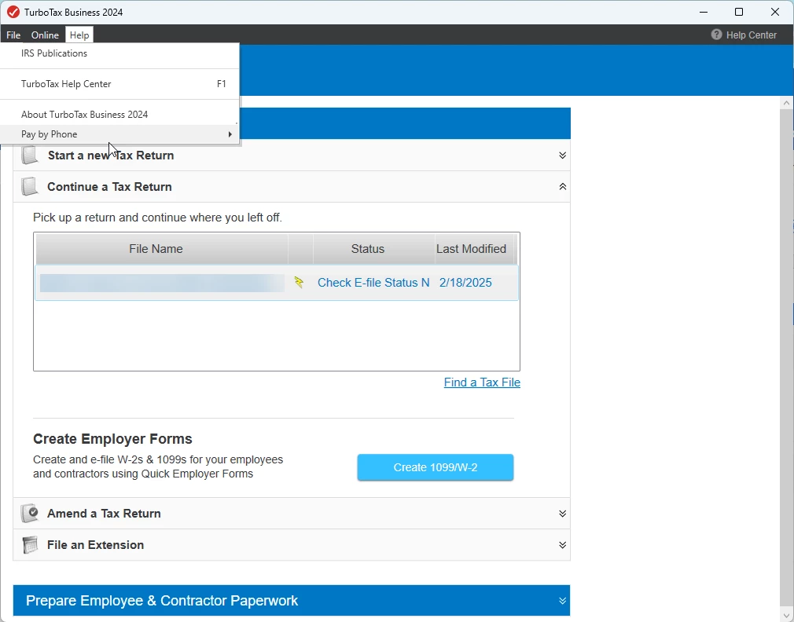Viewport: 794px width, 622px height.
Task: Expand the File an Extension chevron
Action: click(562, 544)
